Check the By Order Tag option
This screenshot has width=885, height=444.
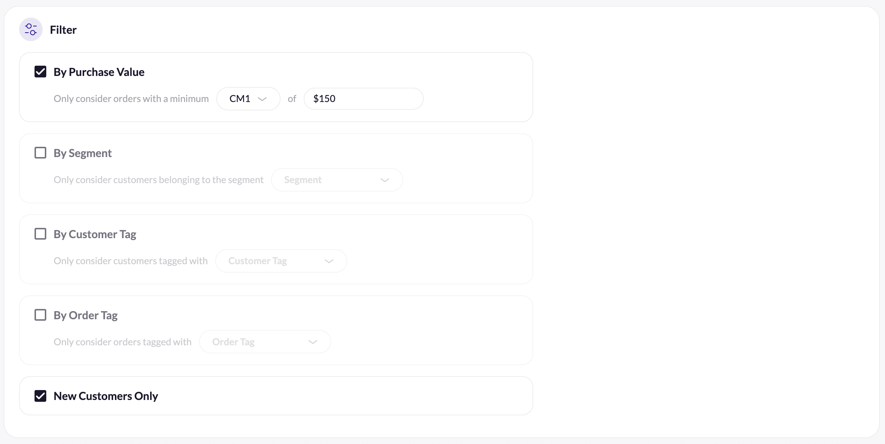[40, 314]
